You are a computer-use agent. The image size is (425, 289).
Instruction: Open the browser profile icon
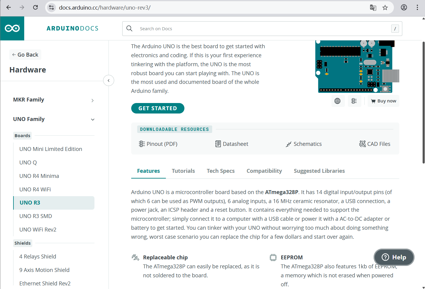pyautogui.click(x=404, y=7)
